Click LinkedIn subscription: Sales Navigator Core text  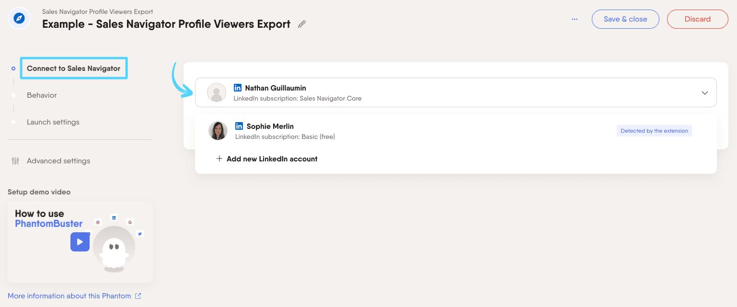click(x=298, y=99)
